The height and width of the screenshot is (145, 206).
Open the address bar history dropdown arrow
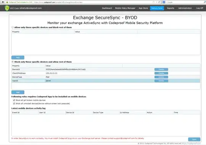[157, 2]
